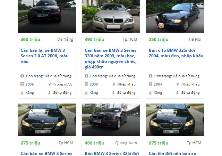Viewport: 222px width, 156px height.
Task: Click the '460 triệu' price in Đà Nẵng listing
Action: tap(31, 39)
